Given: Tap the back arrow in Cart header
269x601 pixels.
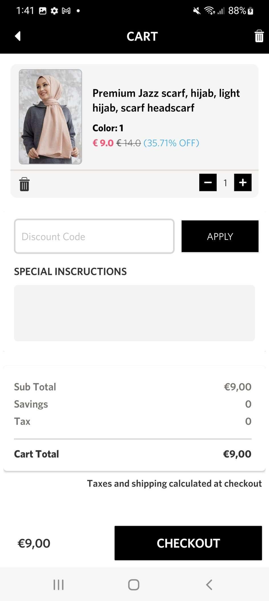Looking at the screenshot, I should tap(18, 36).
